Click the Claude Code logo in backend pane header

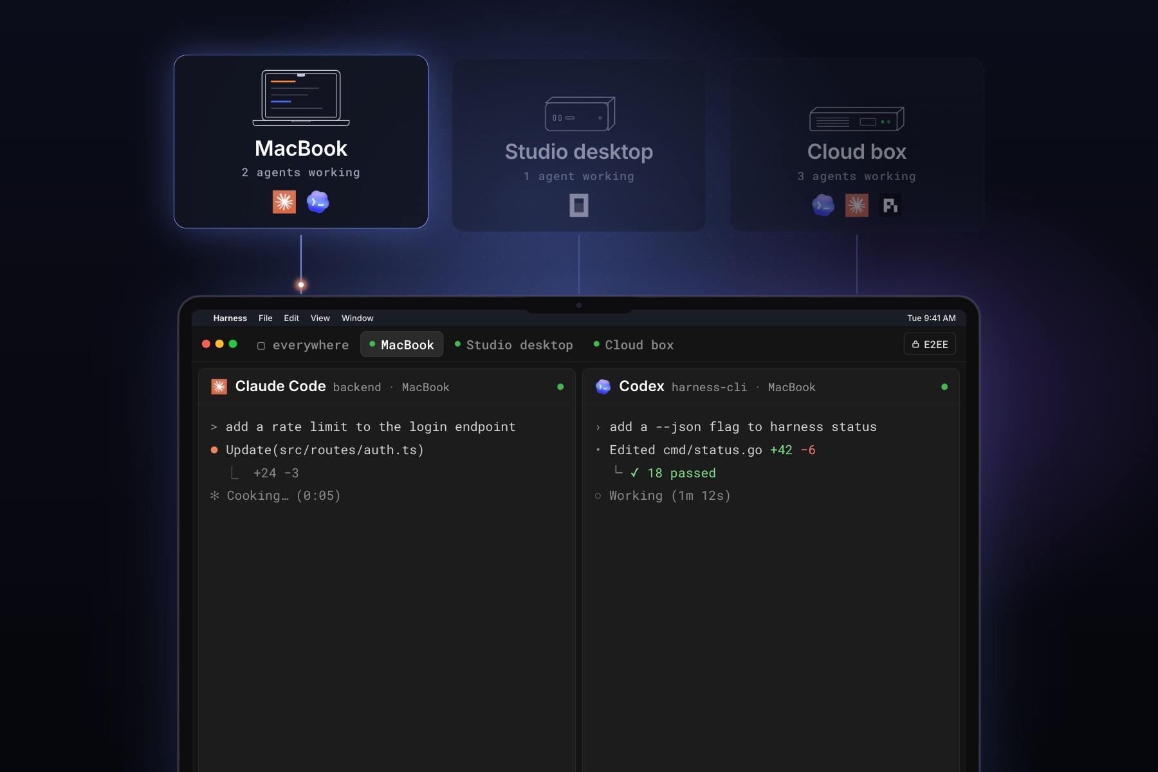point(219,387)
